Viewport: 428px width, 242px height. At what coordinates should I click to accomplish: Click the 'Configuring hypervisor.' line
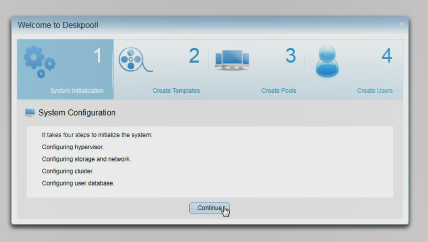(73, 147)
